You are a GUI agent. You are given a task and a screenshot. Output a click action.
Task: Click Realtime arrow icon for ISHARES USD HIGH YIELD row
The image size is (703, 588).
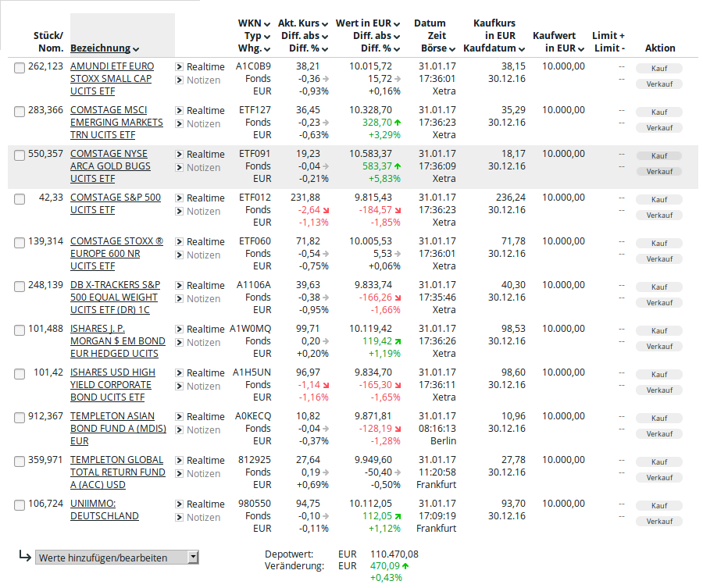point(180,373)
